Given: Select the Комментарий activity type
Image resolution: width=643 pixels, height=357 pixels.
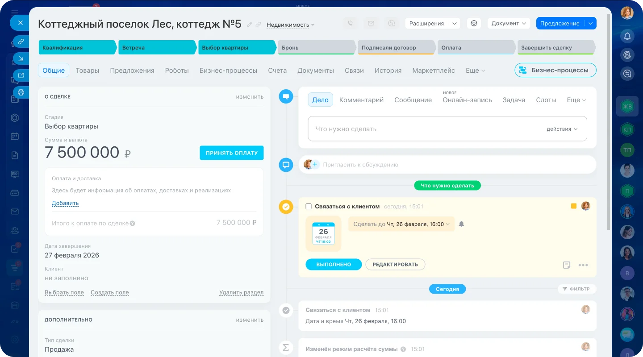Looking at the screenshot, I should point(361,100).
